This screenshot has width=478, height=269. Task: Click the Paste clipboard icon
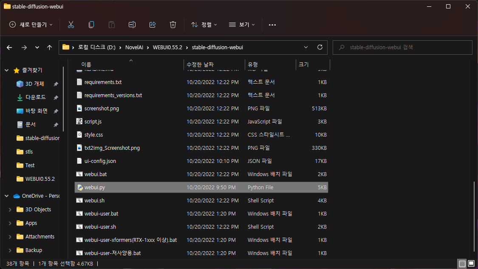[112, 25]
